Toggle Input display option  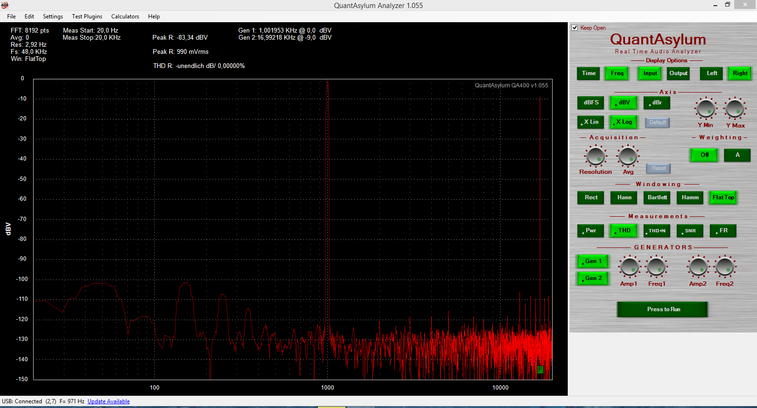pos(650,73)
